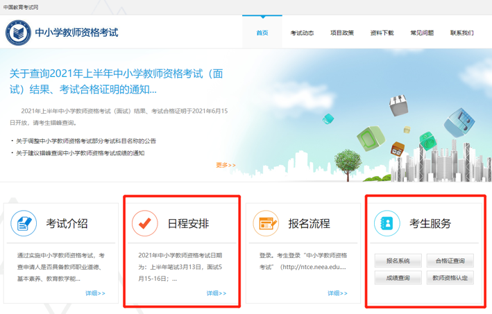Click the NEEA site logo emblem

tap(18, 33)
